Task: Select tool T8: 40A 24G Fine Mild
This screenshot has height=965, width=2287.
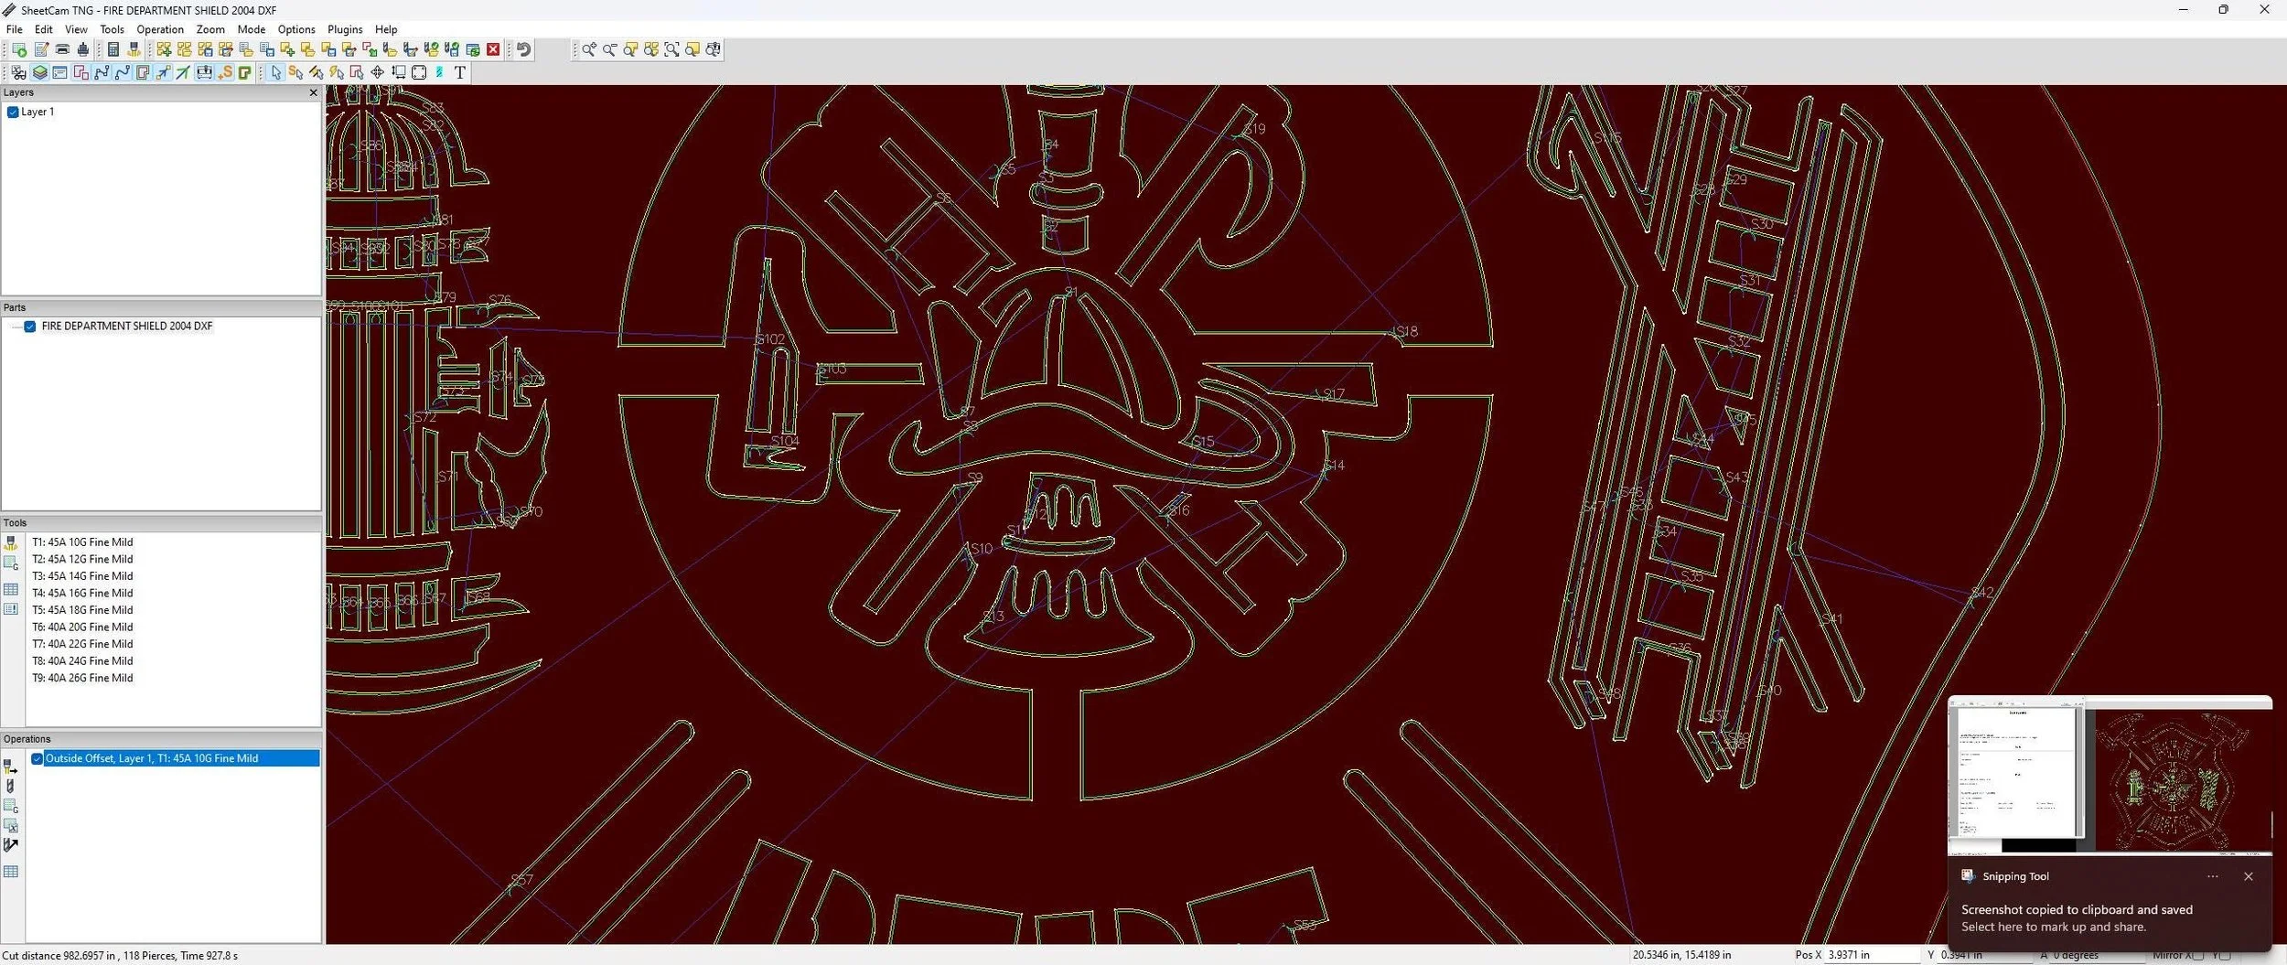Action: [x=82, y=661]
